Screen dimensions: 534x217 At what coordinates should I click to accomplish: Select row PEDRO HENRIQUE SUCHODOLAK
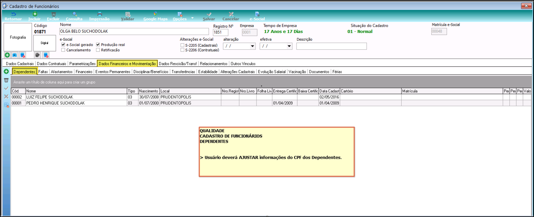pos(271,103)
